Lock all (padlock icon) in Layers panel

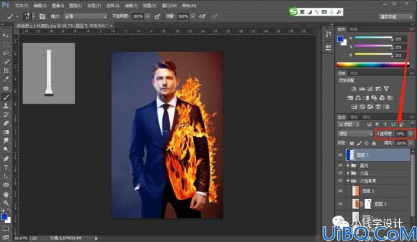[x=374, y=143]
